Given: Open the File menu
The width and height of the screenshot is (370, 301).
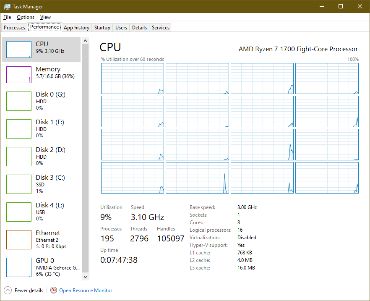Looking at the screenshot, I should point(7,17).
